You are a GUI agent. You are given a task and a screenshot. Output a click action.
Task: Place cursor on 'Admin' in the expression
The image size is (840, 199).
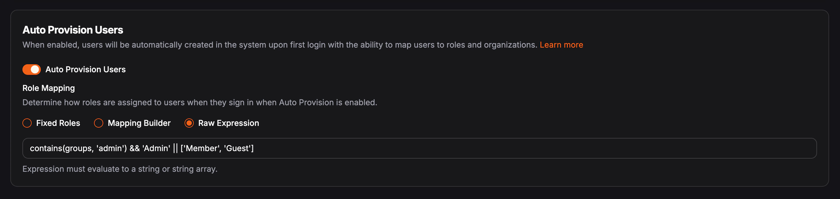point(156,149)
